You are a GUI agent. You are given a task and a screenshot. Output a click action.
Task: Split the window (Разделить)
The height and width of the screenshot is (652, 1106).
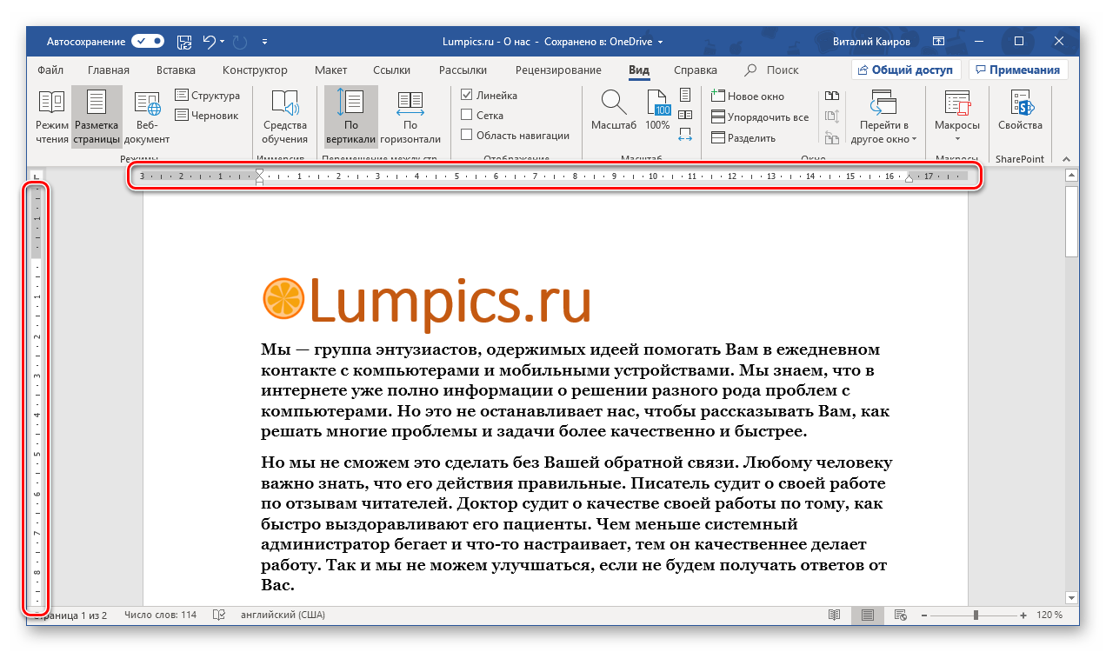[743, 137]
